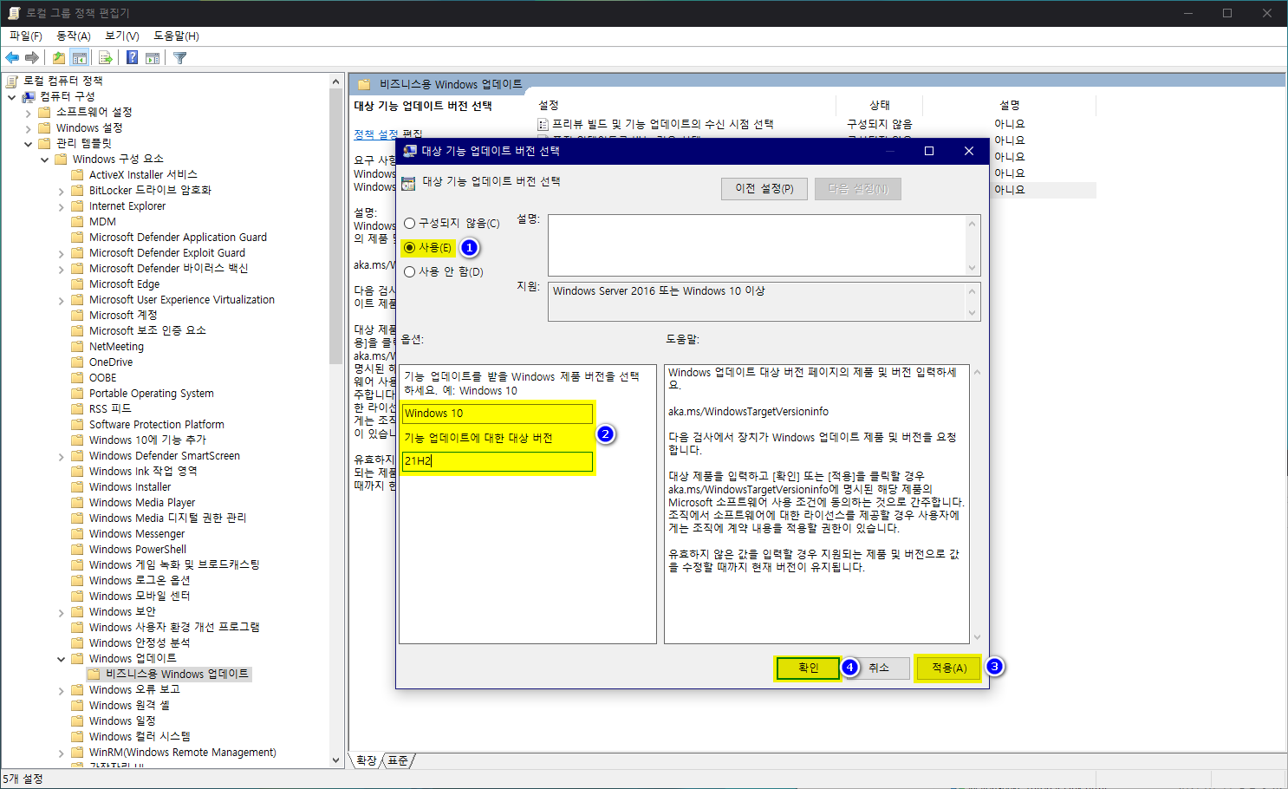Expand the Windows 보안 node
1288x789 pixels.
(62, 612)
